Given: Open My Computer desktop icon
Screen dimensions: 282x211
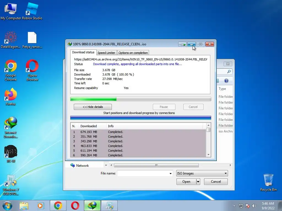Looking at the screenshot, I should [11, 11].
